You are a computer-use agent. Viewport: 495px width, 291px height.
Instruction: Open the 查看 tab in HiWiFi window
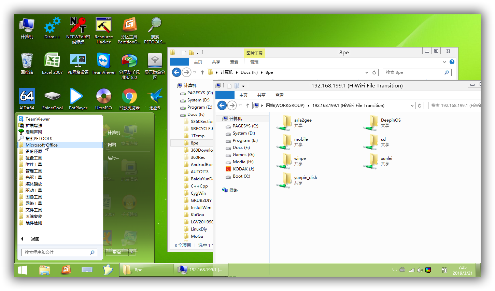[x=280, y=95]
